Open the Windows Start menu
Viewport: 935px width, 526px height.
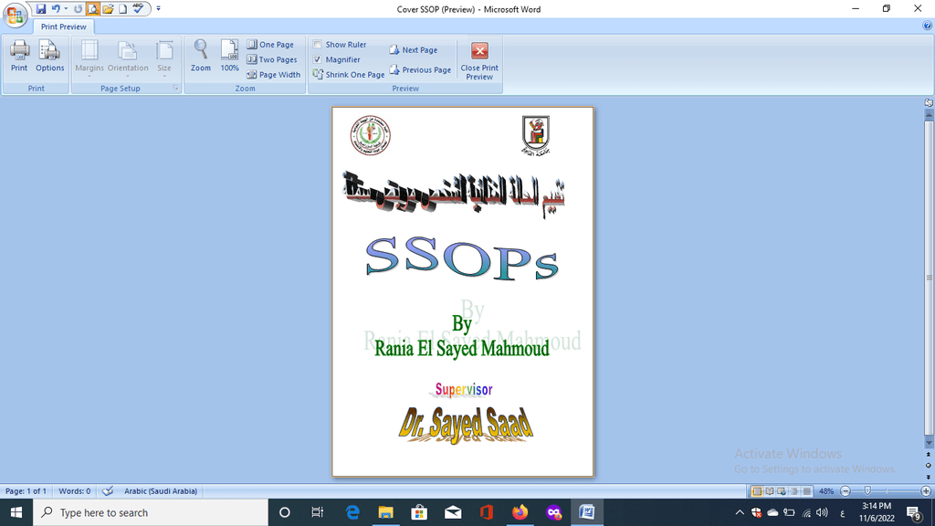click(x=16, y=512)
